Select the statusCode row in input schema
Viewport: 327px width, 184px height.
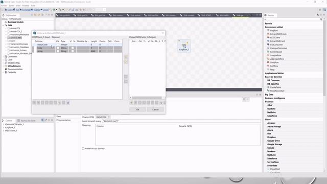77,44
